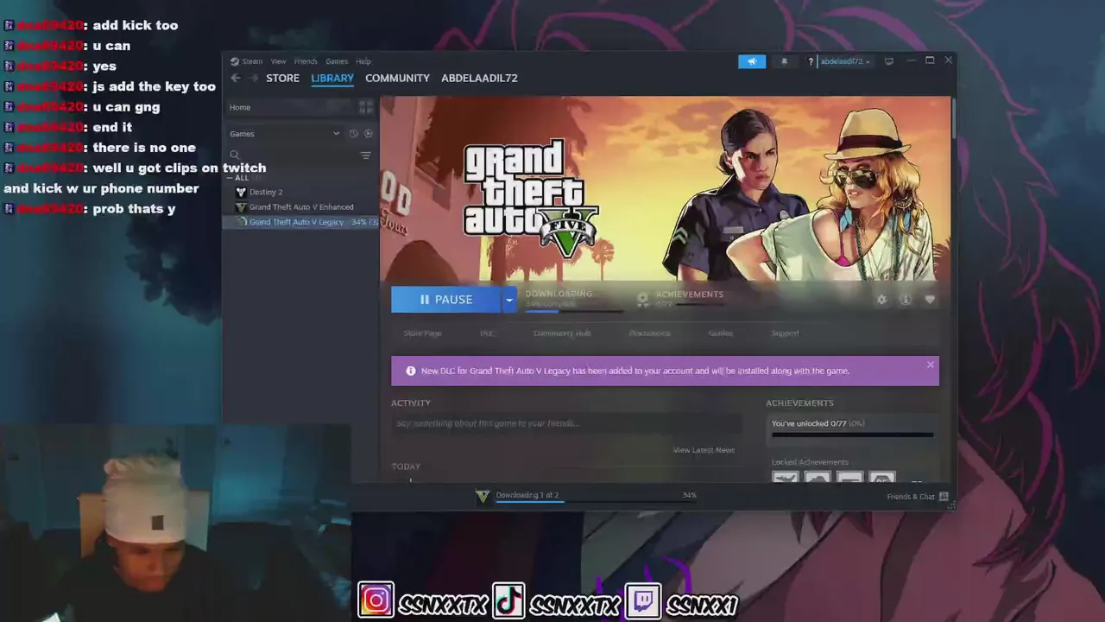Click the library search magnifier icon
The height and width of the screenshot is (622, 1105).
pos(234,155)
